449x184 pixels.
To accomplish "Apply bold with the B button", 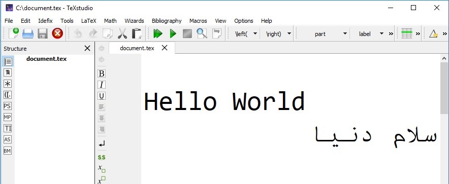I will [x=102, y=73].
